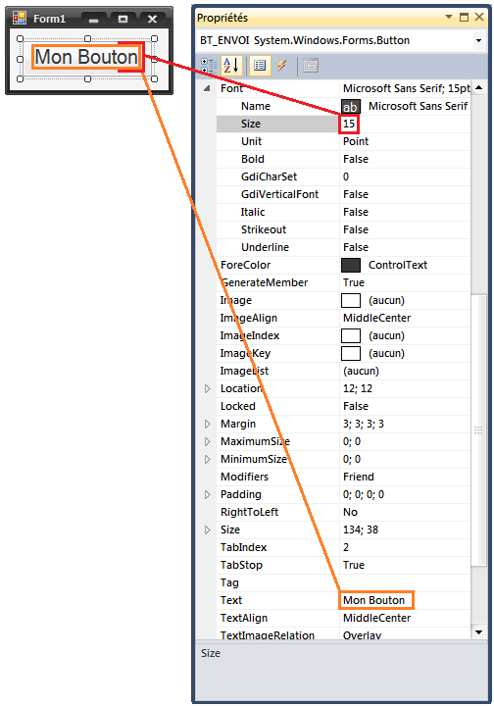Expand the Size property node
Viewport: 494px width, 706px height.
coord(208,529)
